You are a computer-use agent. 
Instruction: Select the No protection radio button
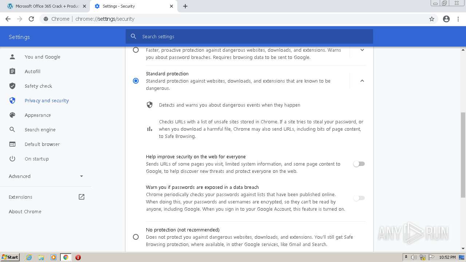(136, 237)
